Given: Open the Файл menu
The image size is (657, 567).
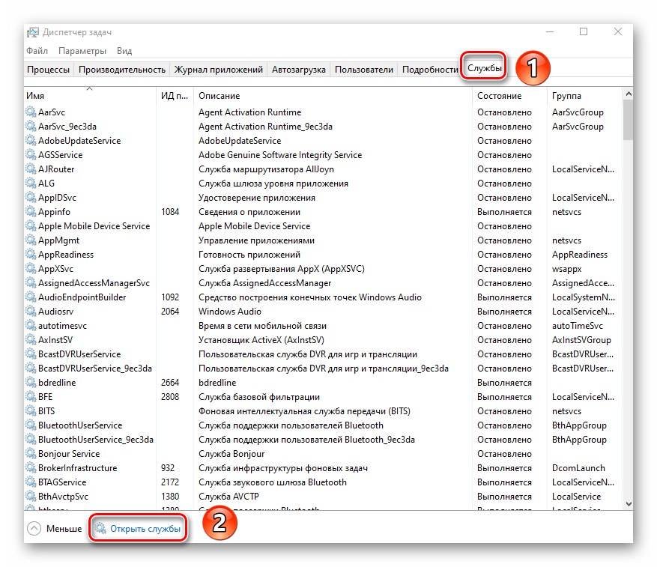Looking at the screenshot, I should pyautogui.click(x=36, y=51).
